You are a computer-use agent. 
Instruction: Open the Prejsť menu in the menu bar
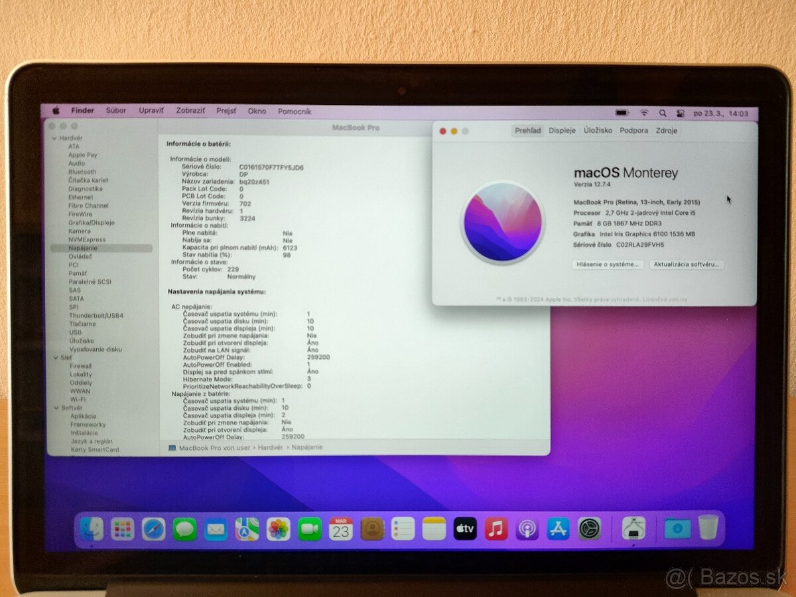coord(226,111)
